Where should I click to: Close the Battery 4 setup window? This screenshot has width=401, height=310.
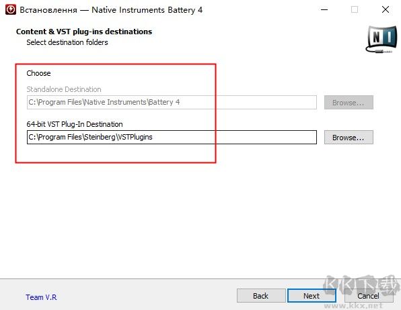(x=386, y=9)
